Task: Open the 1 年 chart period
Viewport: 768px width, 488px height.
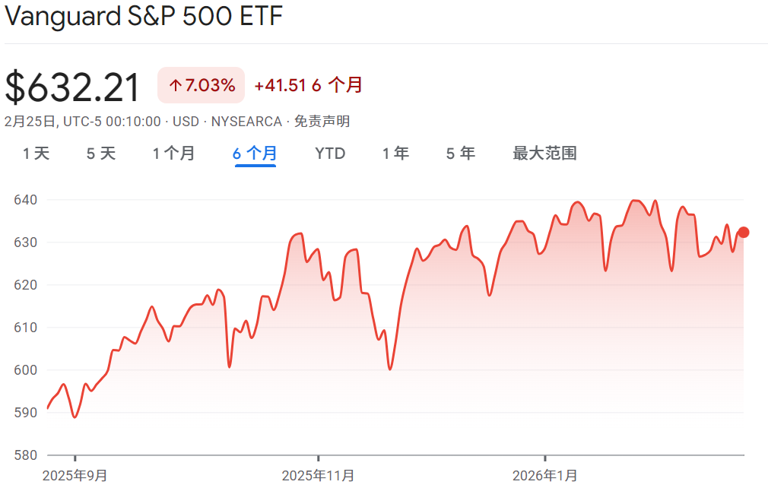Action: 395,153
